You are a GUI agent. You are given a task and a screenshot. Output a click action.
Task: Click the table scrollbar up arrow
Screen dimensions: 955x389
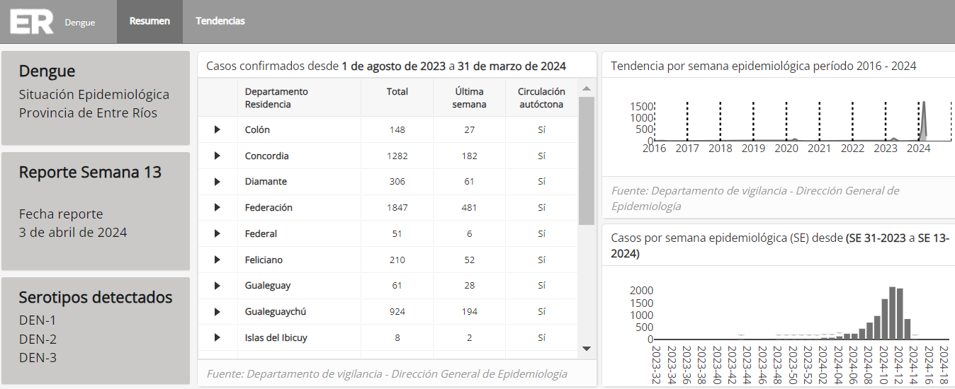(586, 89)
